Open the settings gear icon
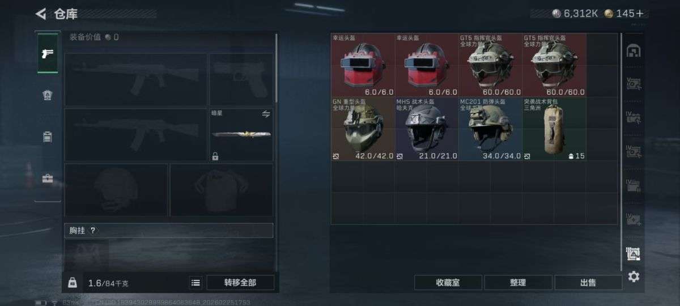The height and width of the screenshot is (306, 680). click(x=634, y=277)
